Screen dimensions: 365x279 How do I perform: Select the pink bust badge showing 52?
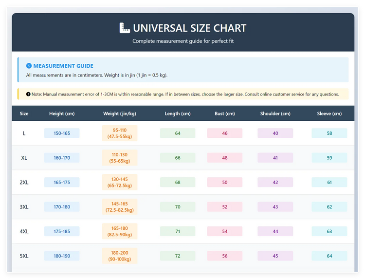coord(225,207)
